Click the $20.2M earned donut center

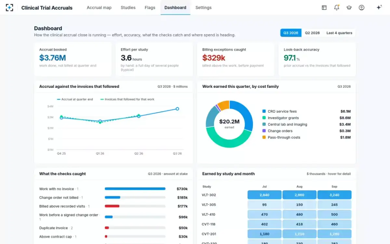(x=229, y=123)
